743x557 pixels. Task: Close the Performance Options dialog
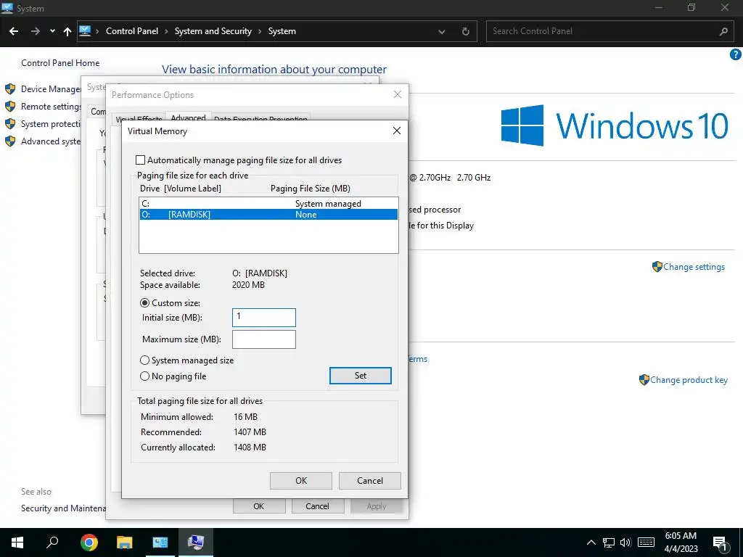pyautogui.click(x=397, y=95)
